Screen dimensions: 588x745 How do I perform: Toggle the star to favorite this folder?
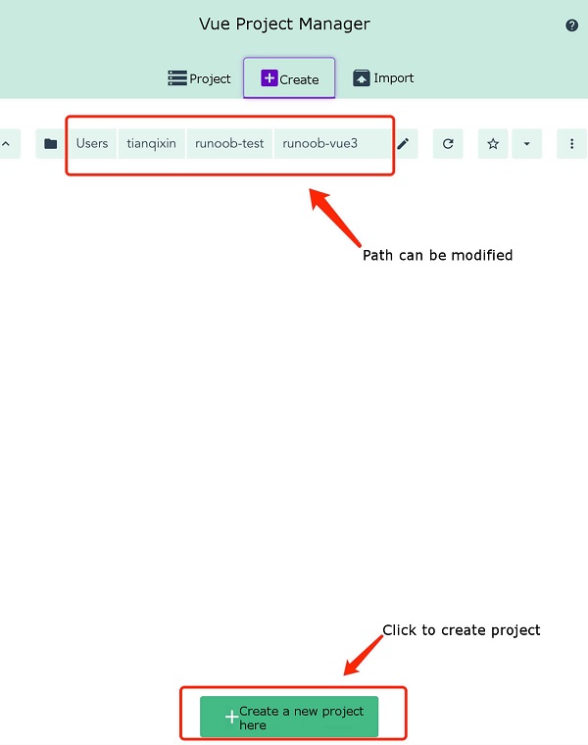point(493,144)
